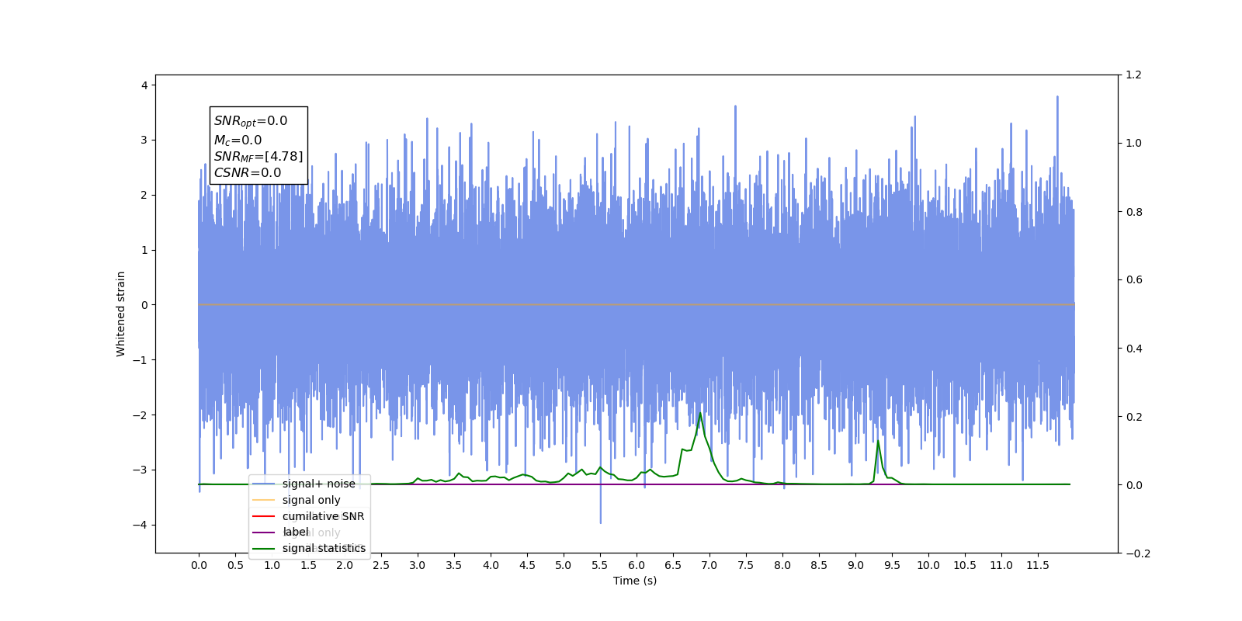Click the blue line sample in legend
The height and width of the screenshot is (621, 1242).
(264, 484)
